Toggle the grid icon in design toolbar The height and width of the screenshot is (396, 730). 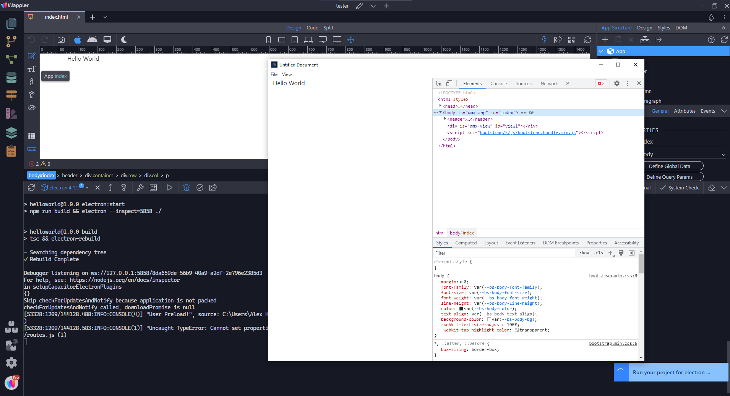coord(32,136)
